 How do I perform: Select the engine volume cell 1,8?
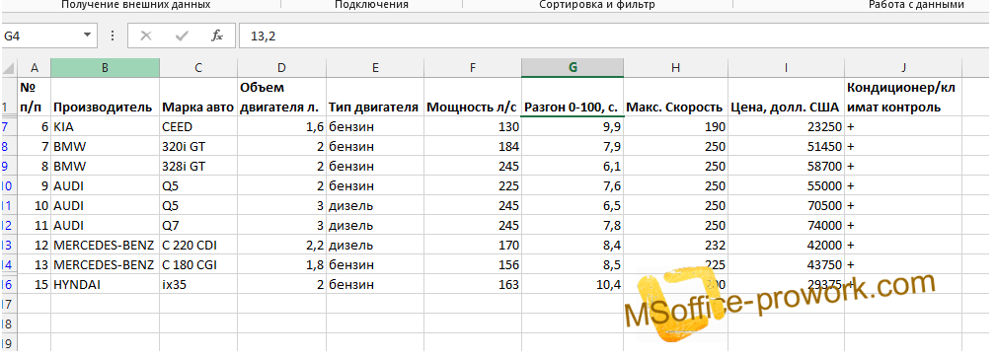(x=282, y=264)
